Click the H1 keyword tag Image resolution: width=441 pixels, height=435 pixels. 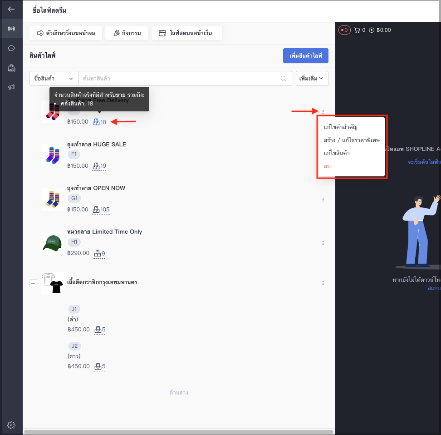tap(74, 242)
